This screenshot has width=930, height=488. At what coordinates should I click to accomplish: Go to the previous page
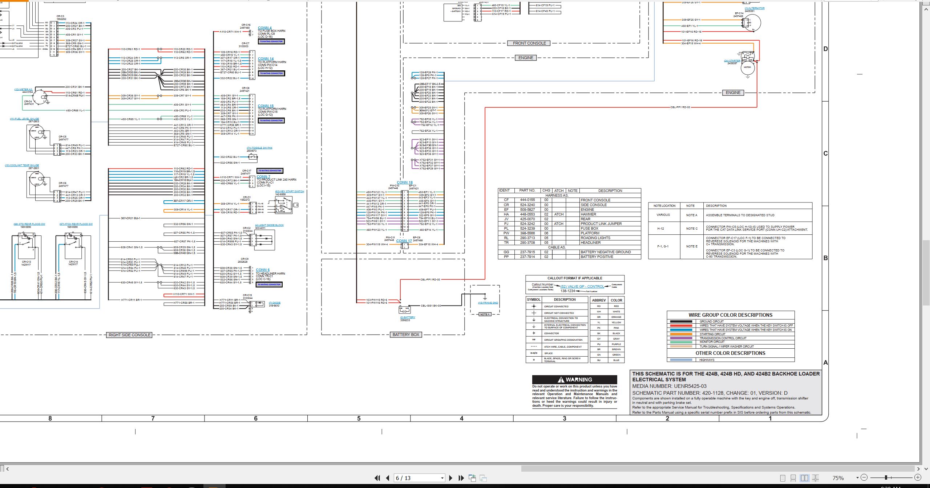pos(388,478)
